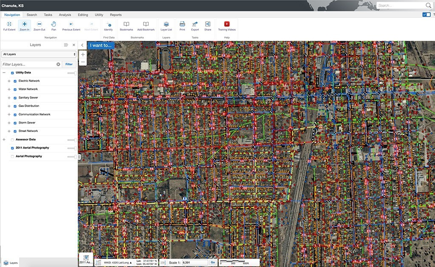Switch to the Analysis tab
Screen dimensions: 435x267
65,15
